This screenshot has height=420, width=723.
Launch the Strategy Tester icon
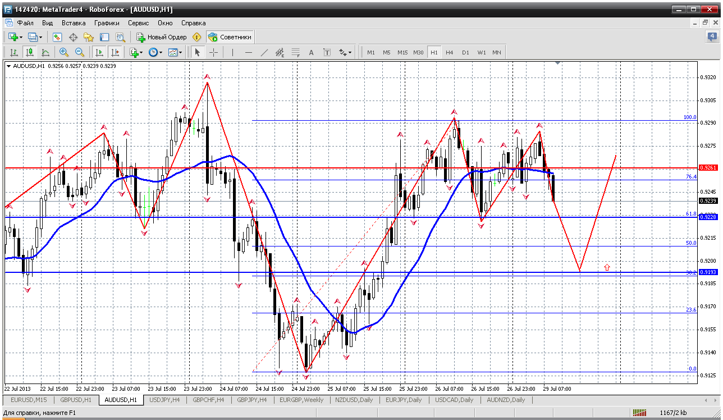coord(120,37)
